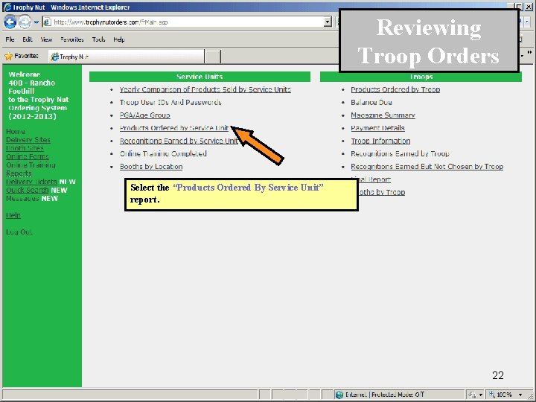Screen dimensions: 536x402
Task: Click the Favorites star button
Action: (21, 56)
